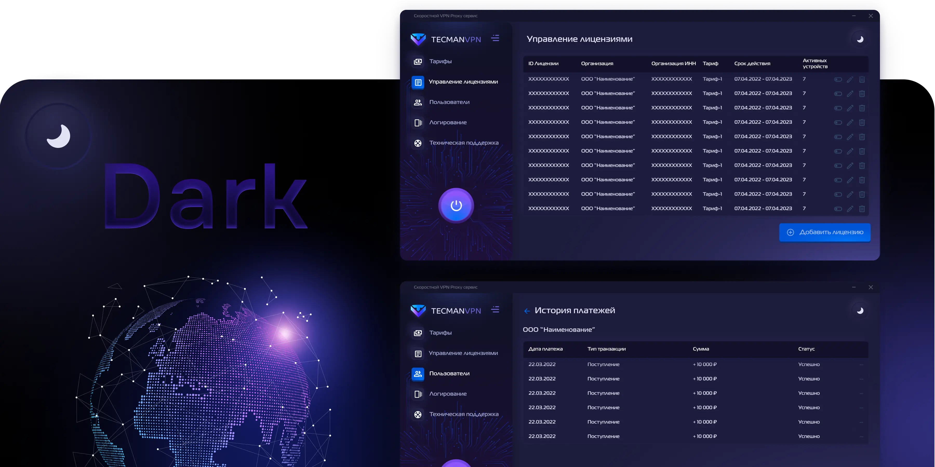The image size is (935, 467).
Task: Click the Статус column header
Action: click(806, 349)
